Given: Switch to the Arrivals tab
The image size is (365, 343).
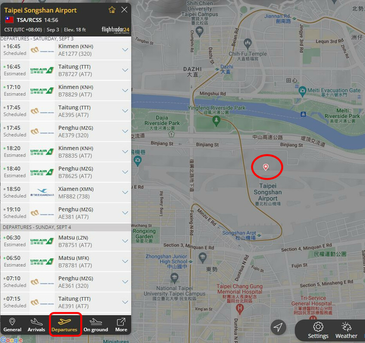Looking at the screenshot, I should (36, 325).
